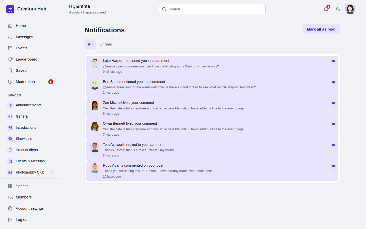Image resolution: width=366 pixels, height=229 pixels.
Task: Open the Showcase space icon
Action: point(10,139)
